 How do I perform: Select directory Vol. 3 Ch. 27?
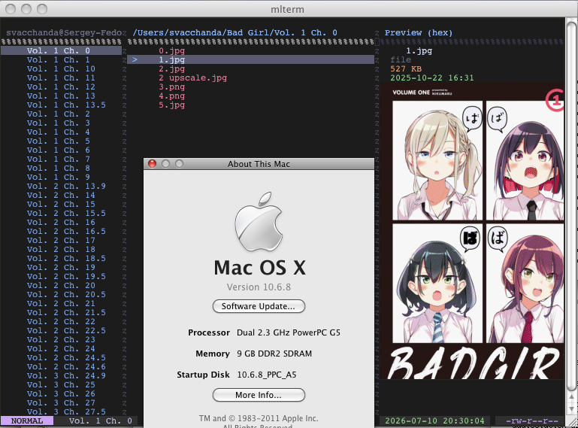pyautogui.click(x=61, y=403)
